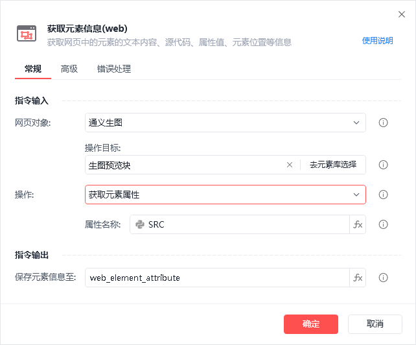416x345 pixels.
Task: Close the 获取元素信息 dialog
Action: 401,14
